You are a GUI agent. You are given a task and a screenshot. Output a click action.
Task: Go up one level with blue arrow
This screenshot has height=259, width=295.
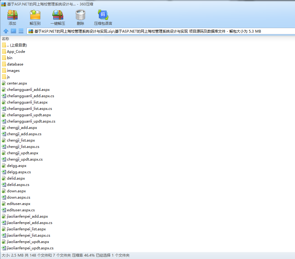coord(6,31)
